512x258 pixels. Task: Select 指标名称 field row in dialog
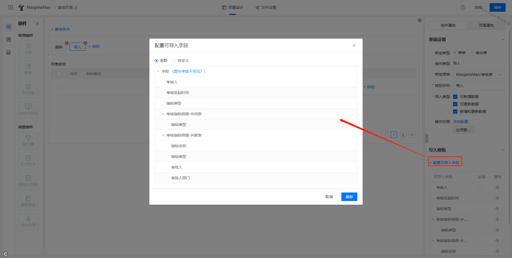pos(256,146)
